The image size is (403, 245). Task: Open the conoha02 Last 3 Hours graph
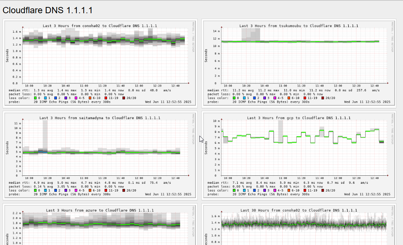coord(100,55)
